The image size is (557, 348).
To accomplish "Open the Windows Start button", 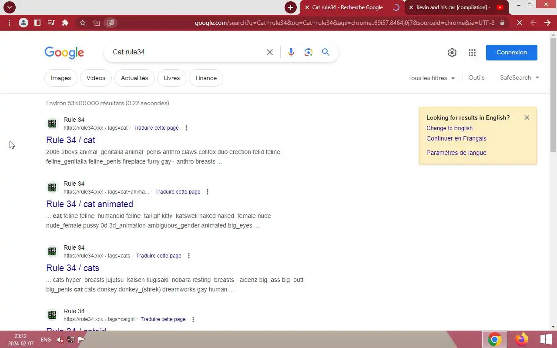I will (546, 339).
